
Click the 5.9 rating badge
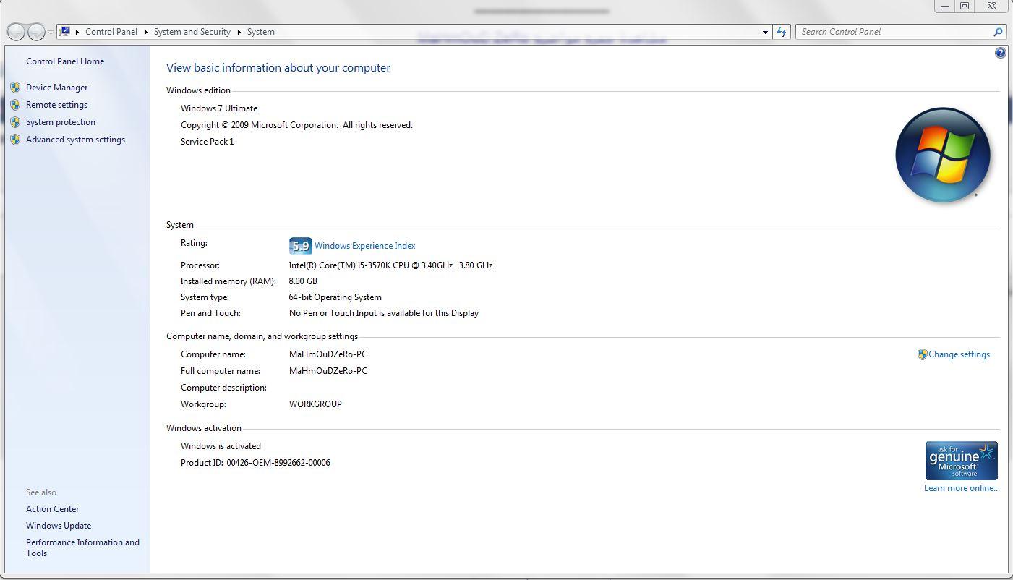(300, 246)
